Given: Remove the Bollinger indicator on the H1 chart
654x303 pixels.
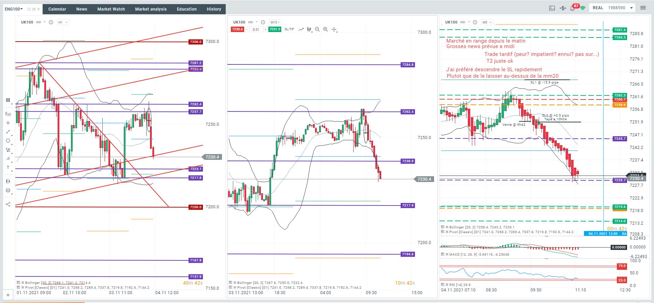Looking at the screenshot, I should [x=23, y=283].
